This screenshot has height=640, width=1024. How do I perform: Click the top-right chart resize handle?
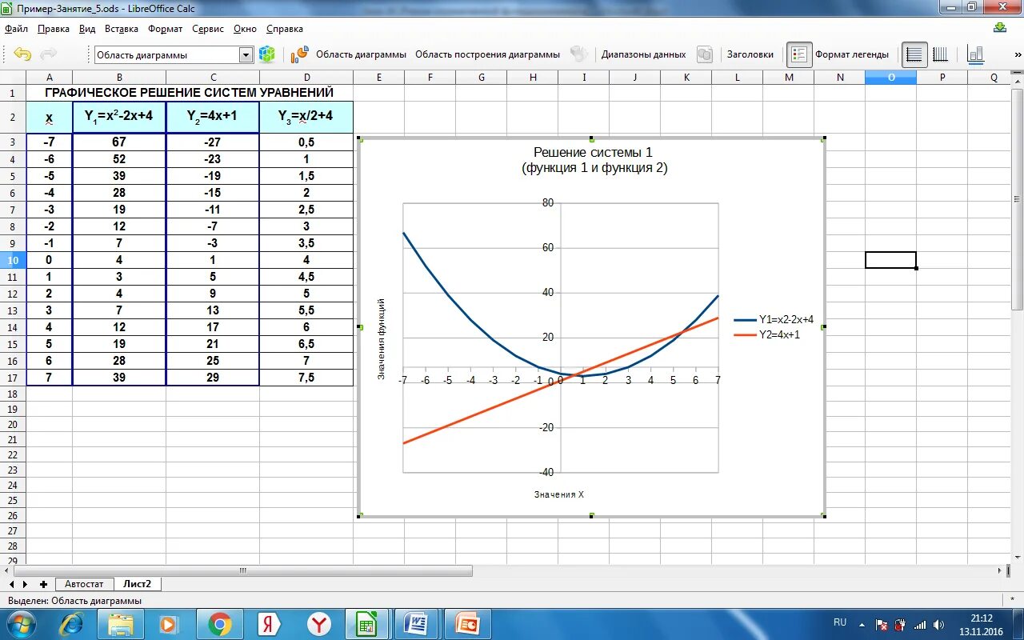(823, 138)
